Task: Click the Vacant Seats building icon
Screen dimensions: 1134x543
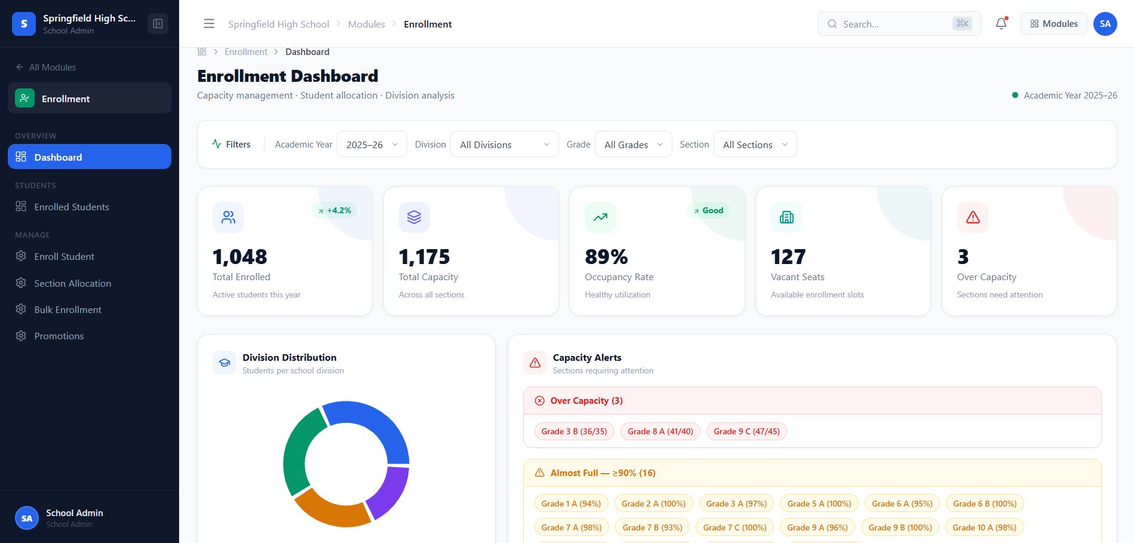Action: click(x=786, y=217)
